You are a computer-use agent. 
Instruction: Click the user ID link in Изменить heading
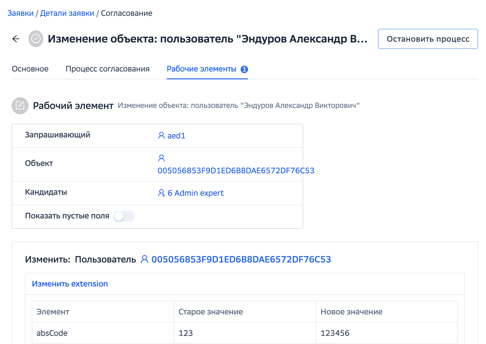[241, 259]
